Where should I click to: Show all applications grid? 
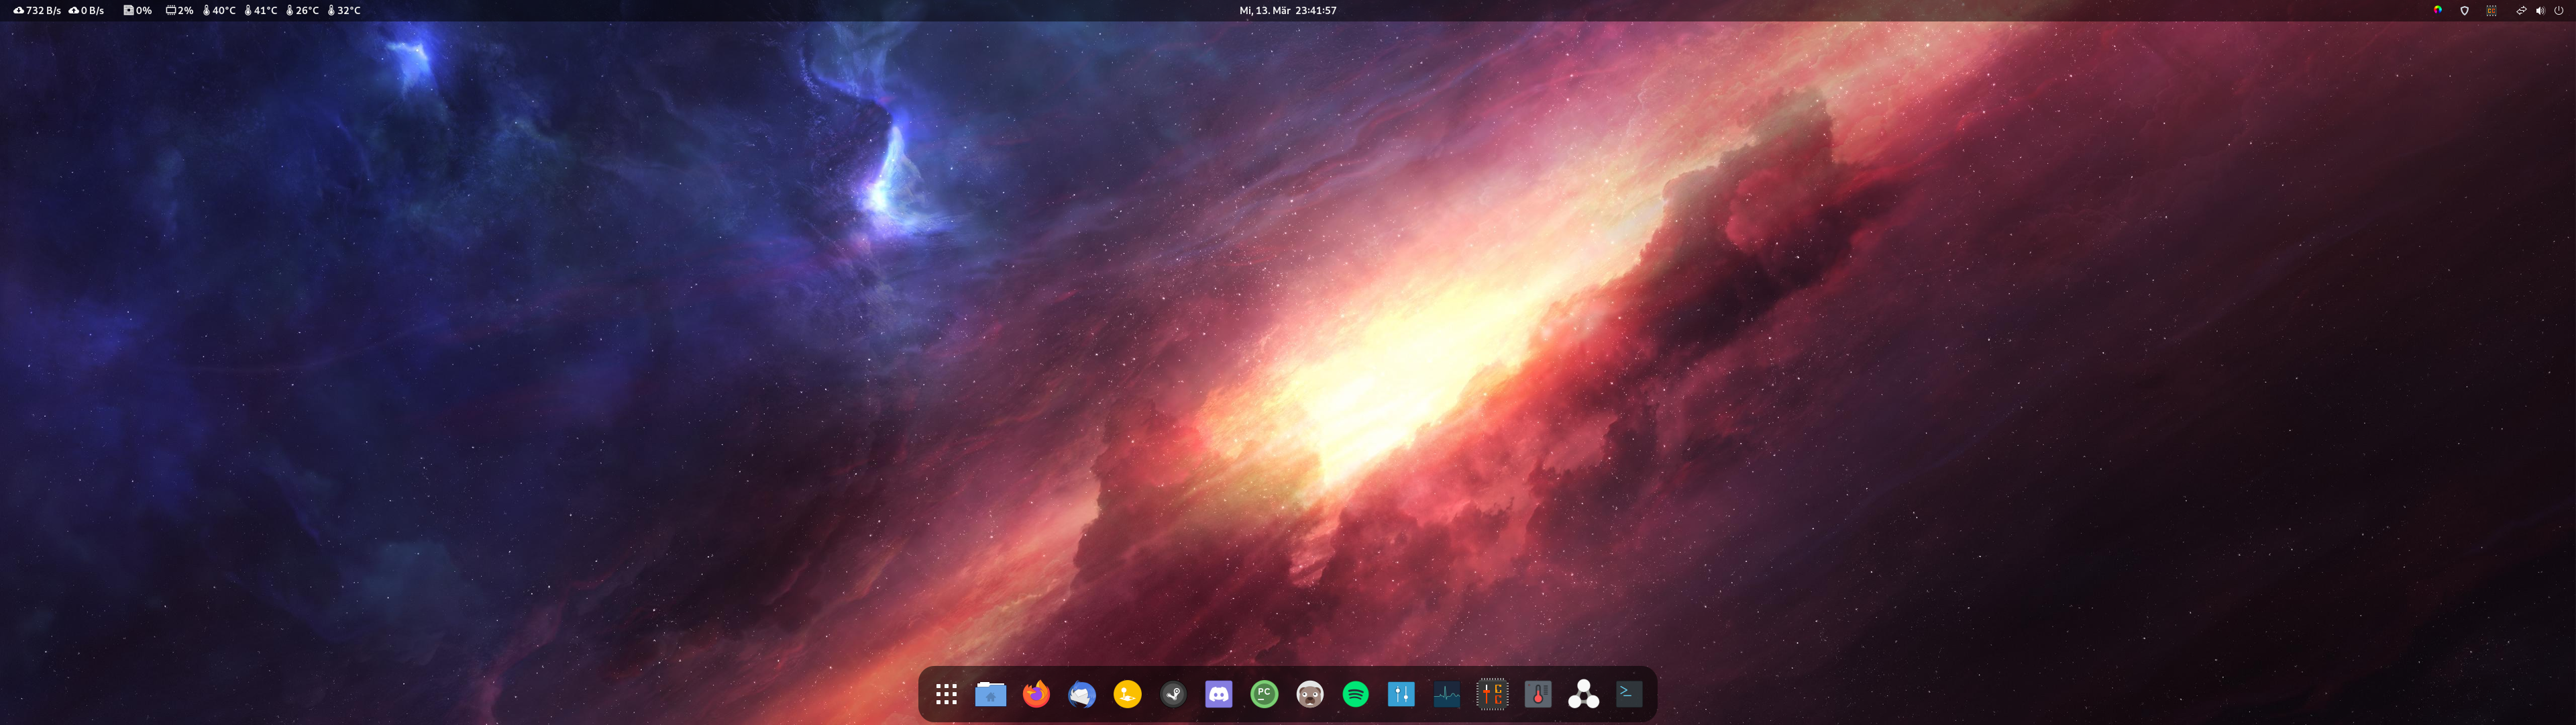946,694
